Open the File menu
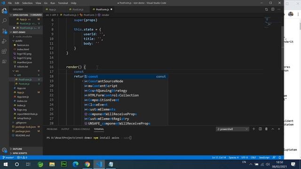Screen dimensions: 301x169 [10, 3]
